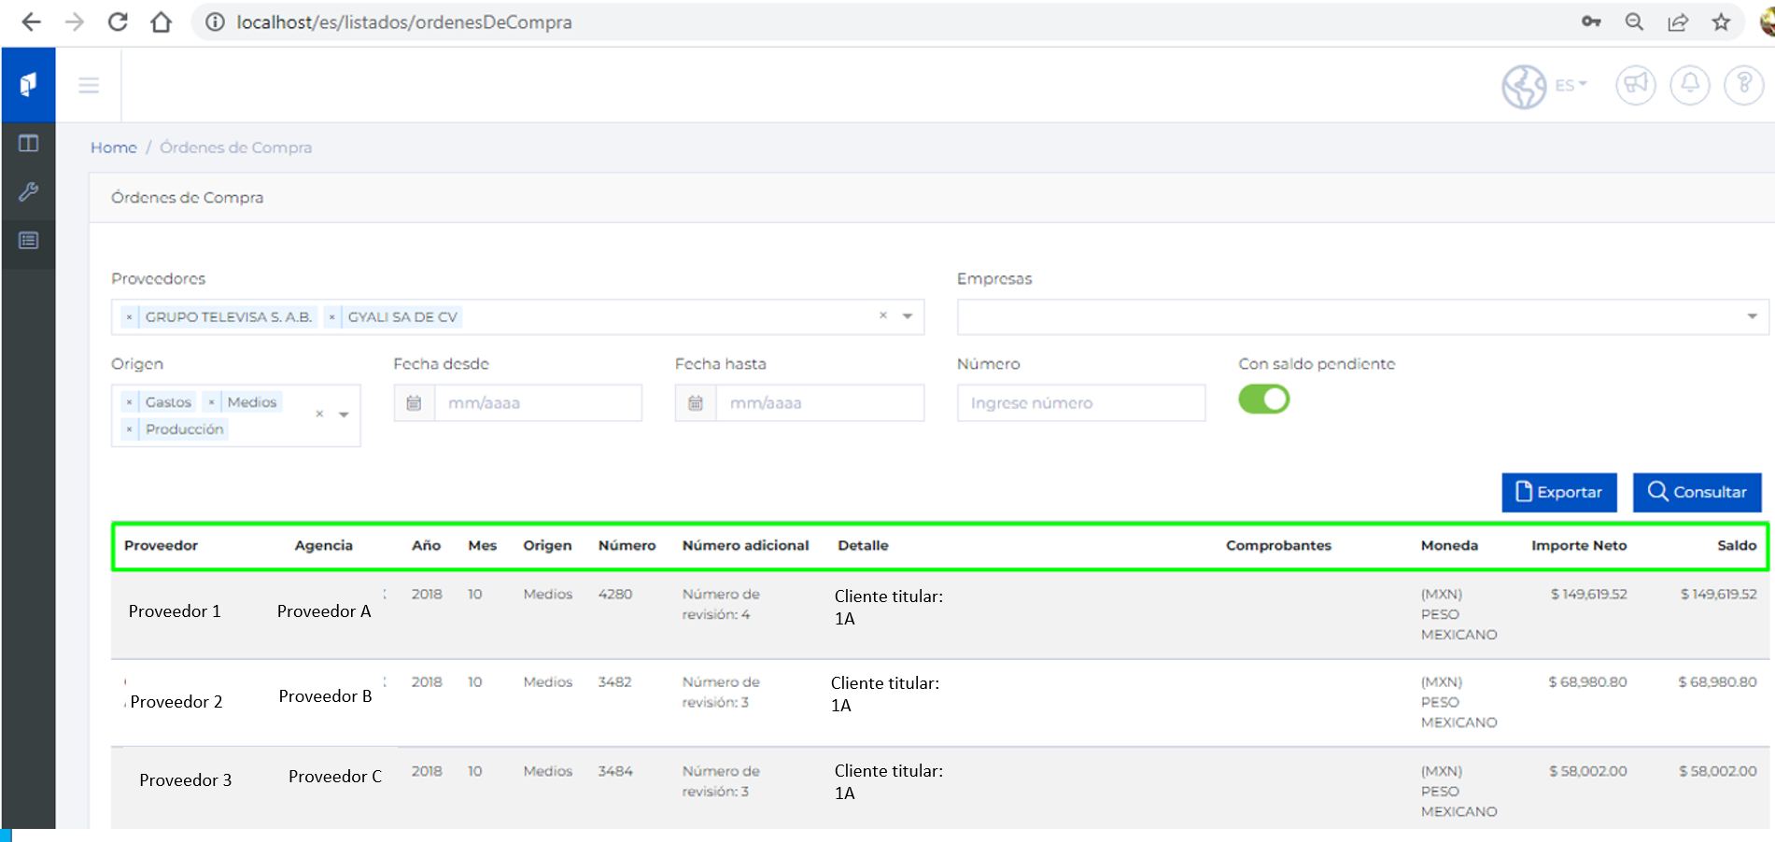Screen dimensions: 1775x842
Task: Open the help question mark icon
Action: [1742, 85]
